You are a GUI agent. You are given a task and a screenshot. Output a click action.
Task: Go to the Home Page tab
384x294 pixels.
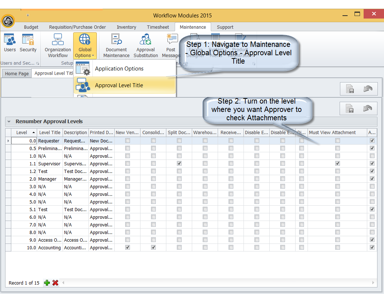17,73
